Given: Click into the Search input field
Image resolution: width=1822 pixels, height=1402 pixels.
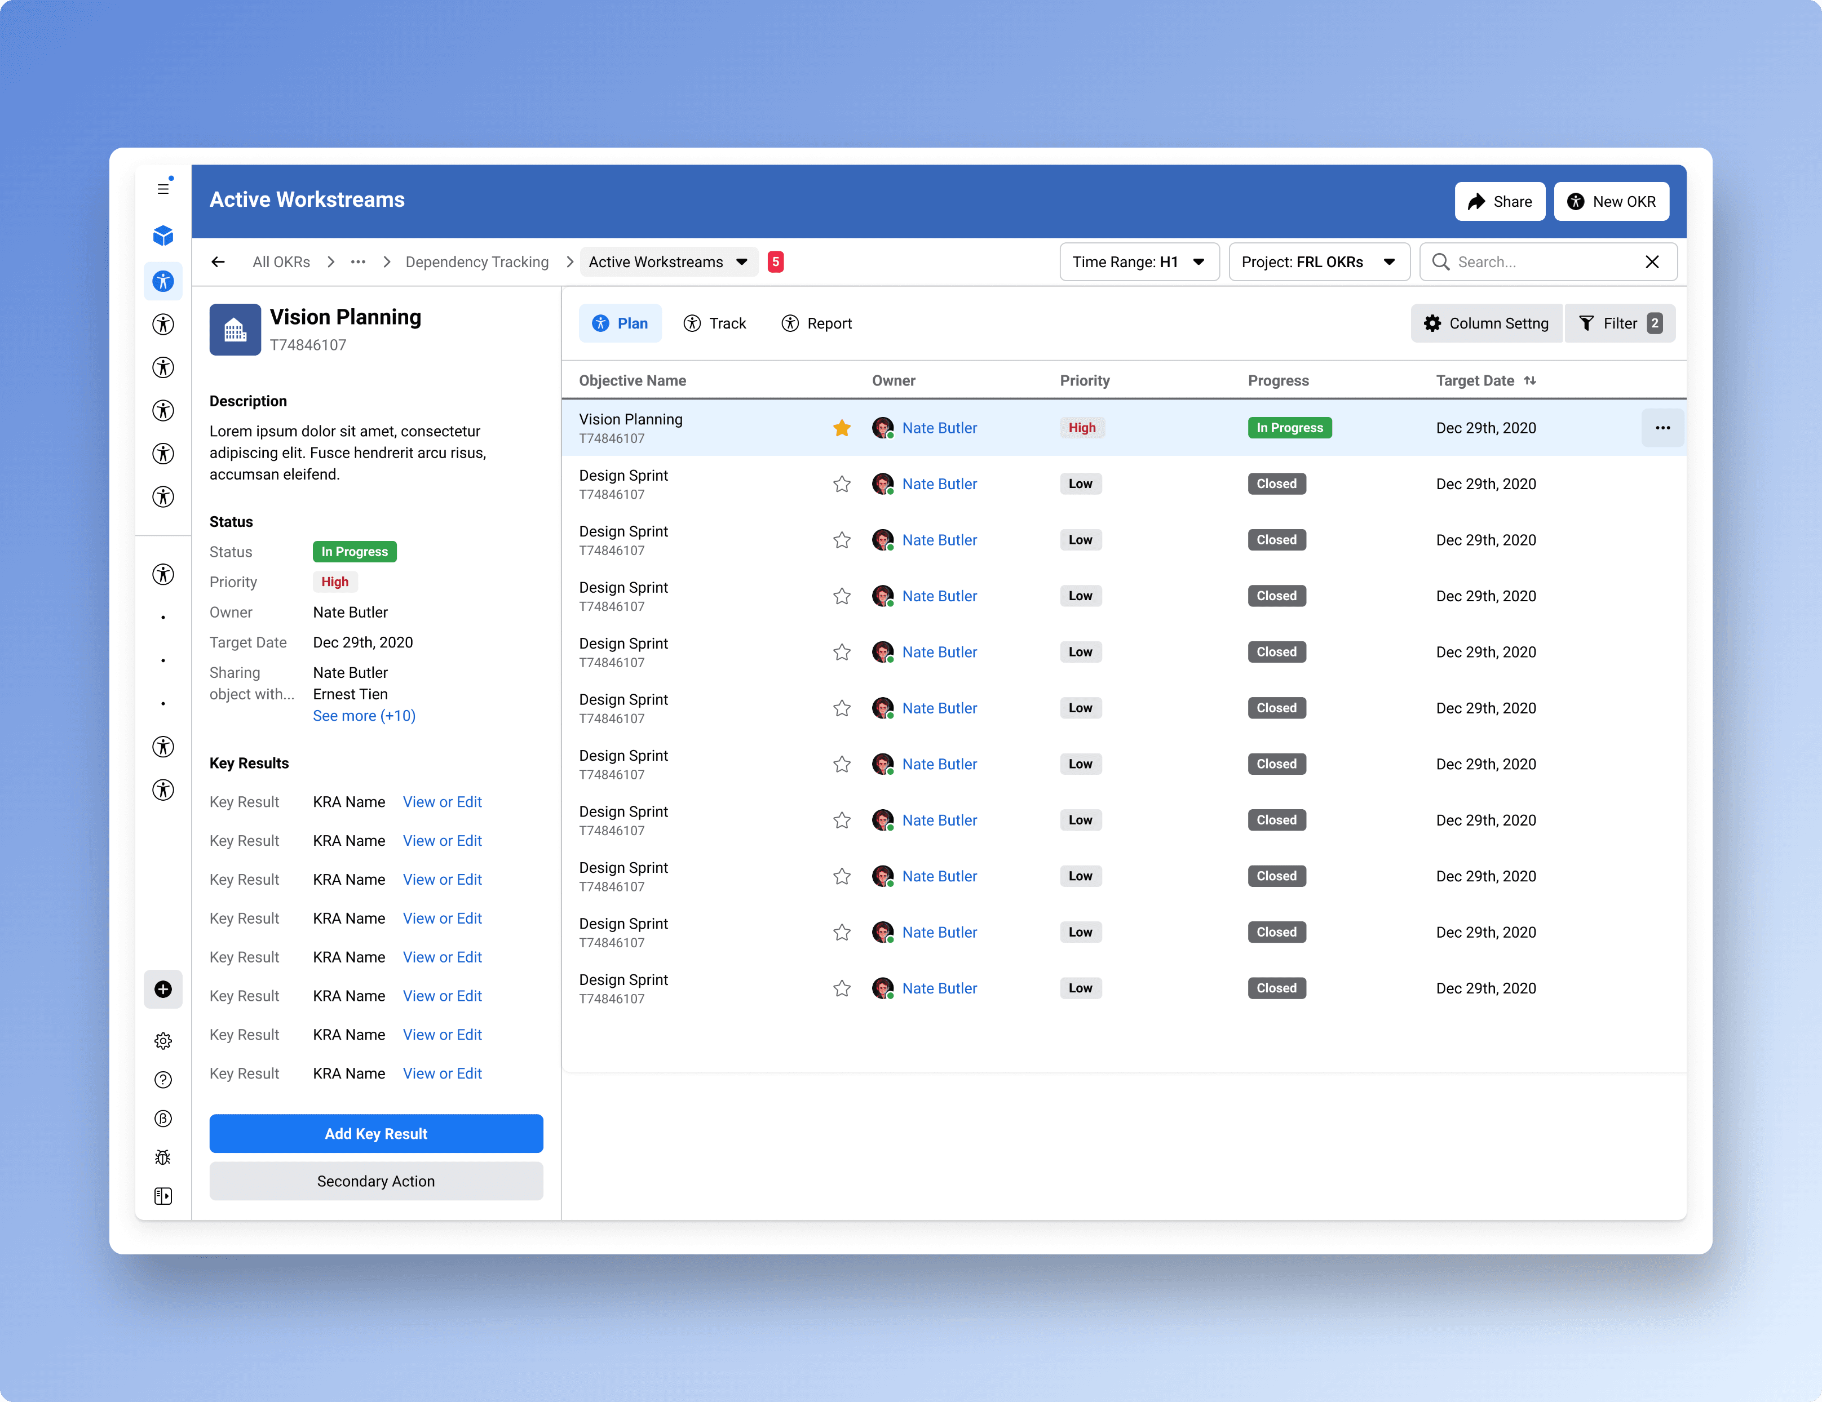Looking at the screenshot, I should [1544, 262].
